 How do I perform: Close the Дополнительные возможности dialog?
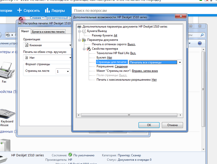[x=181, y=16]
